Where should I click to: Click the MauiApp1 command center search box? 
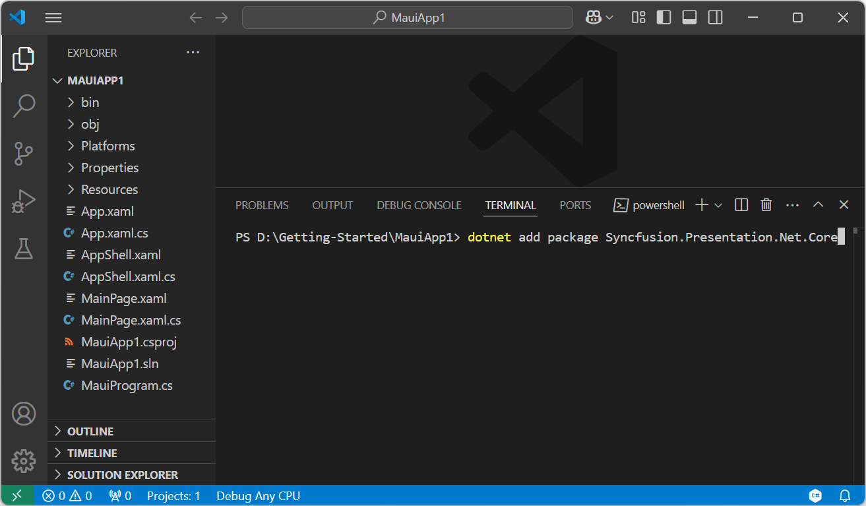(408, 18)
